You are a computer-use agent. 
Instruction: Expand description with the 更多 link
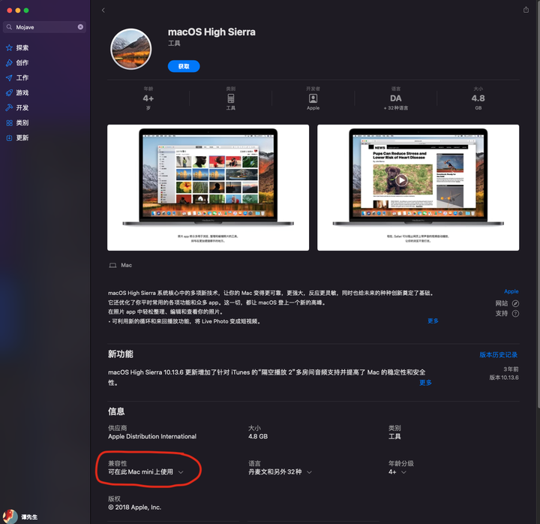click(x=433, y=321)
